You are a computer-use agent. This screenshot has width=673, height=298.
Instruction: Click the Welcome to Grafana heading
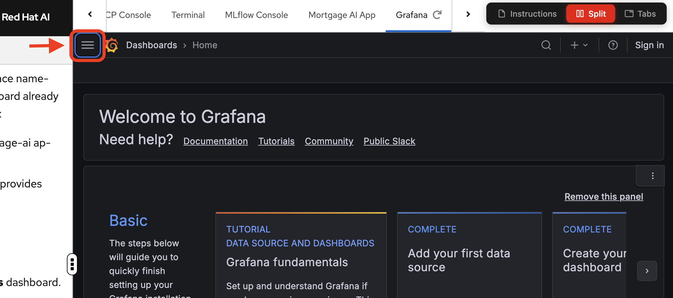click(x=182, y=117)
